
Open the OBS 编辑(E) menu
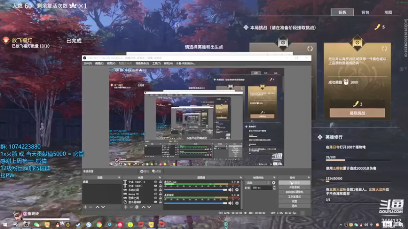point(99,63)
